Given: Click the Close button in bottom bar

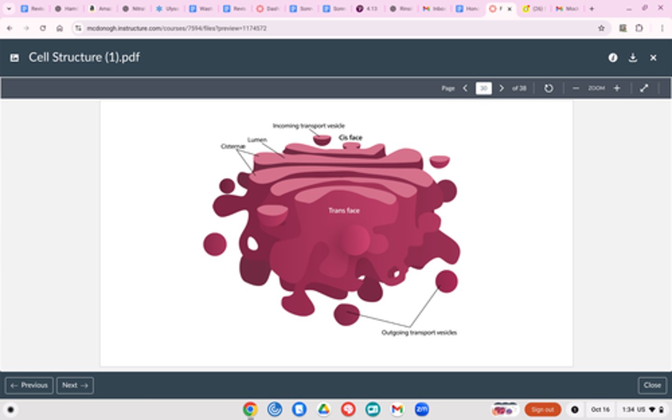Looking at the screenshot, I should pos(652,386).
